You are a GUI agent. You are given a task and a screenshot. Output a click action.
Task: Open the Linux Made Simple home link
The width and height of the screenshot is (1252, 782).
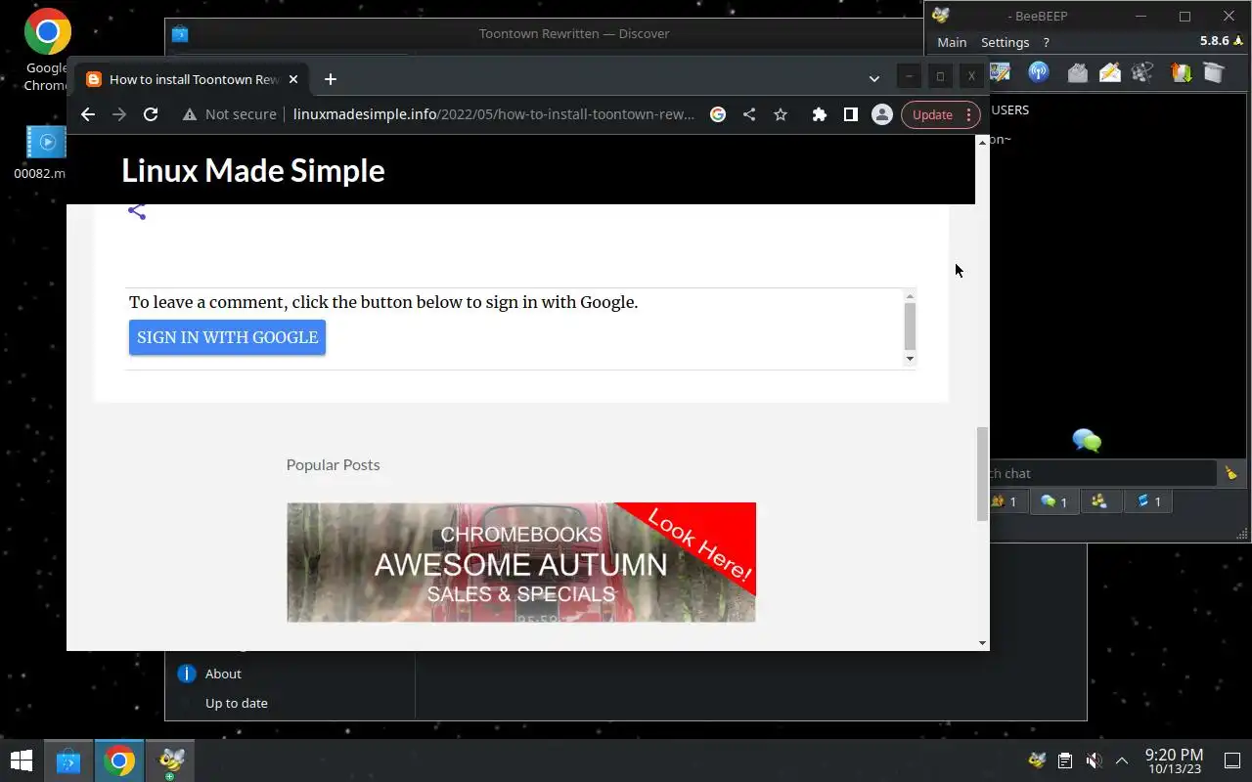[253, 170]
